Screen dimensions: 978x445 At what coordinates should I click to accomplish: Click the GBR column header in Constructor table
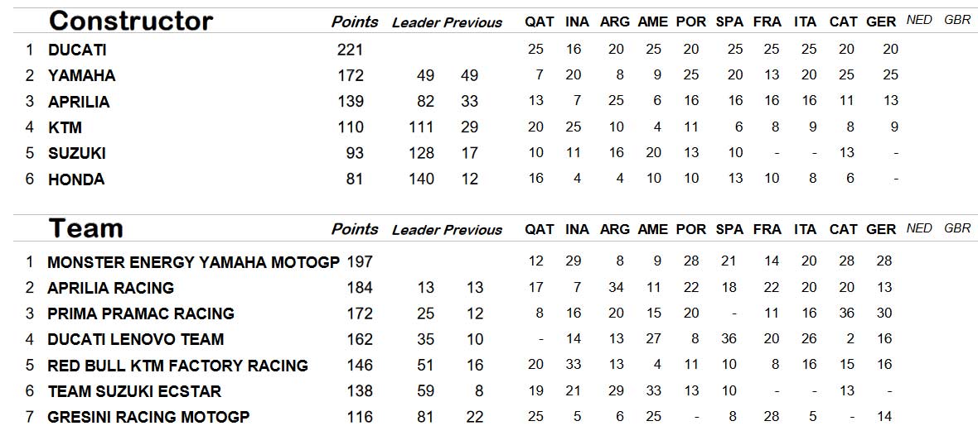957,20
